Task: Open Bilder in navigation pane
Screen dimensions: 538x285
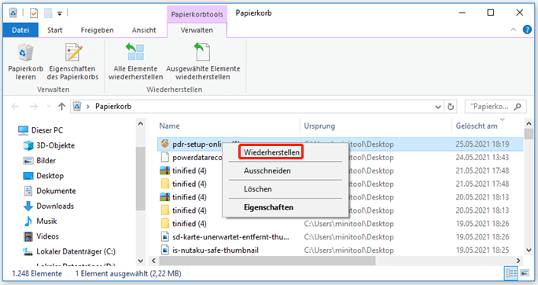Action: point(39,160)
